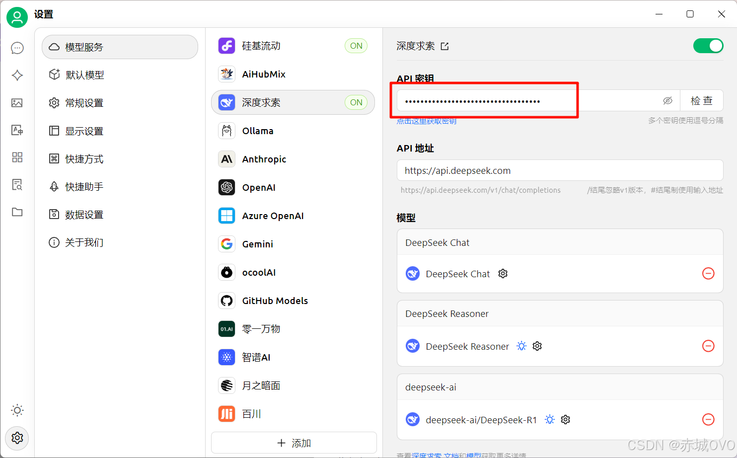Click the 检查 API key button
737x458 pixels.
pos(701,101)
